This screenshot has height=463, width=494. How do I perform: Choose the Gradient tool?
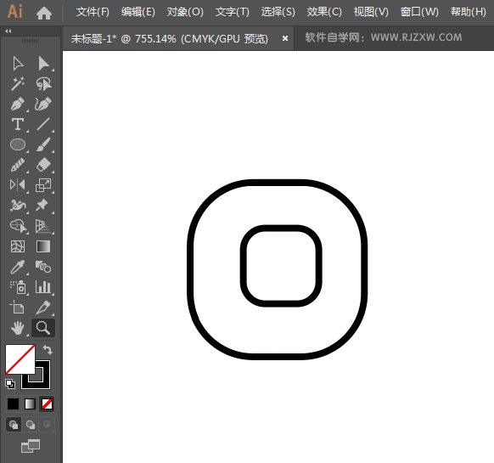(x=43, y=246)
